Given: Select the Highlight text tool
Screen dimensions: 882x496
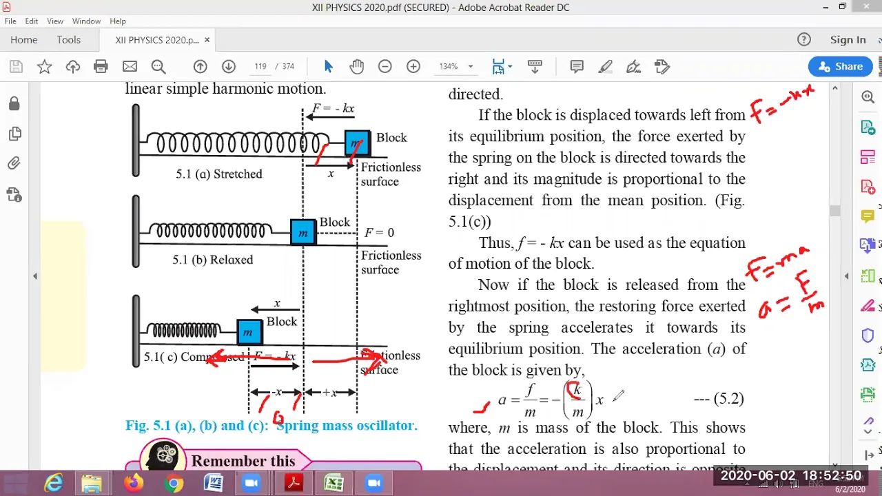Looking at the screenshot, I should point(605,67).
